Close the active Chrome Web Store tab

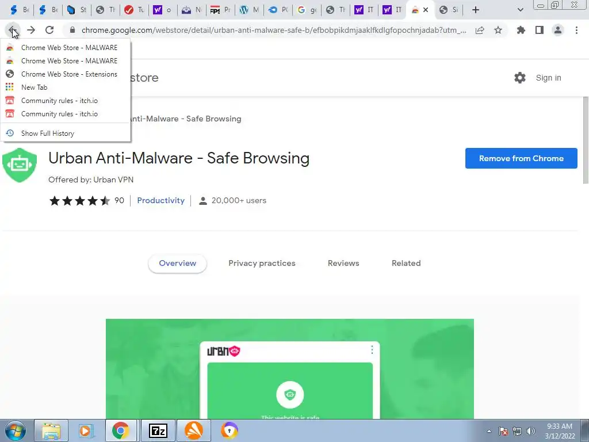pyautogui.click(x=426, y=10)
